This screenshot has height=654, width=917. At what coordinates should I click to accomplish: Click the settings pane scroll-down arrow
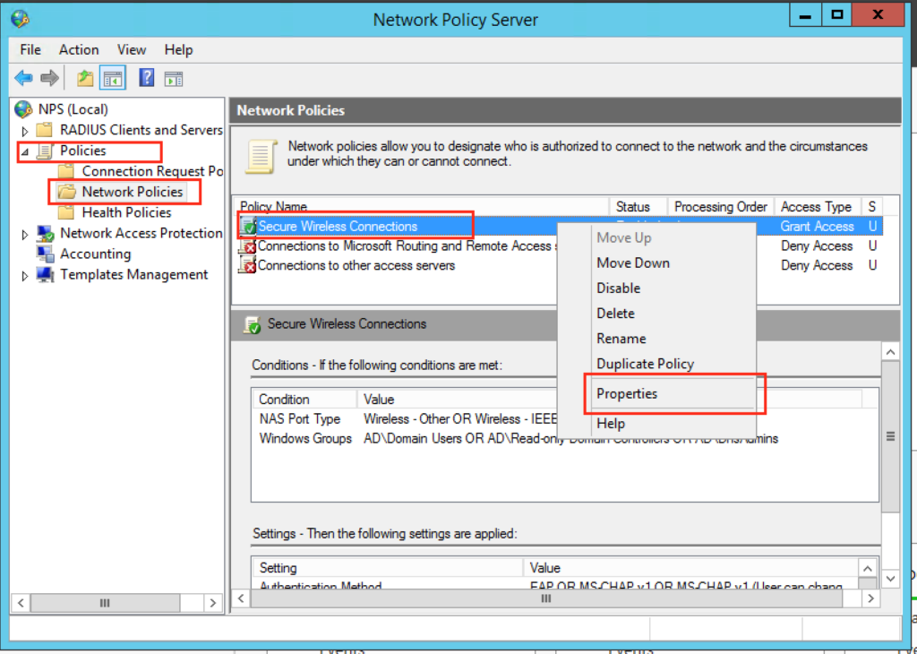(x=891, y=578)
